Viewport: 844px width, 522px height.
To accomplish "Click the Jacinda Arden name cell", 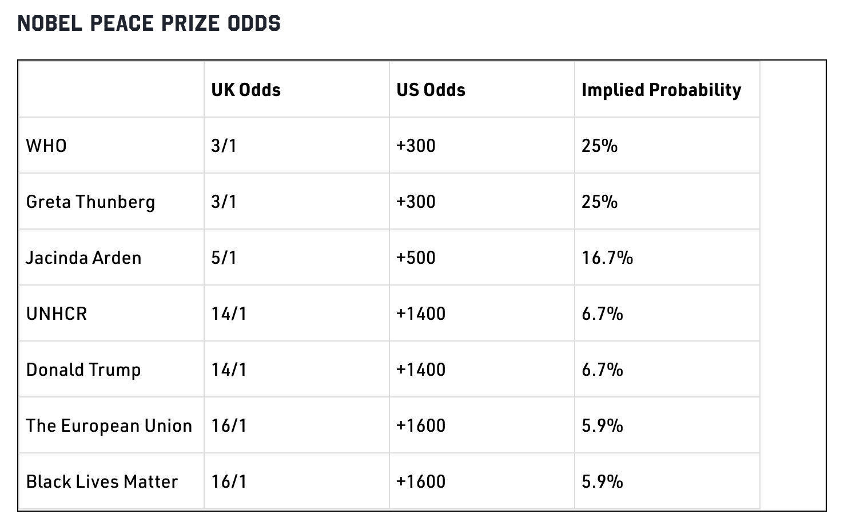I will click(x=83, y=258).
